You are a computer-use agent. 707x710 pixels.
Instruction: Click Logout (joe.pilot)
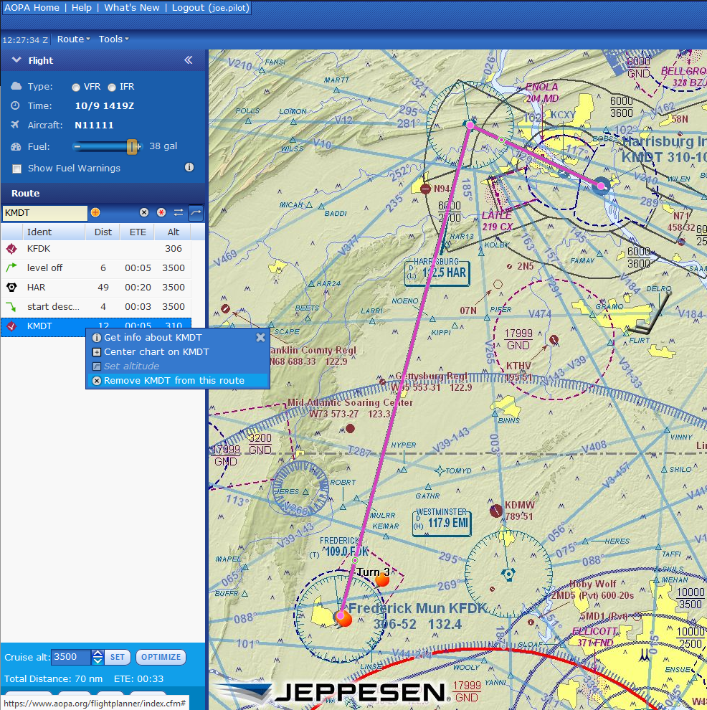(x=211, y=8)
